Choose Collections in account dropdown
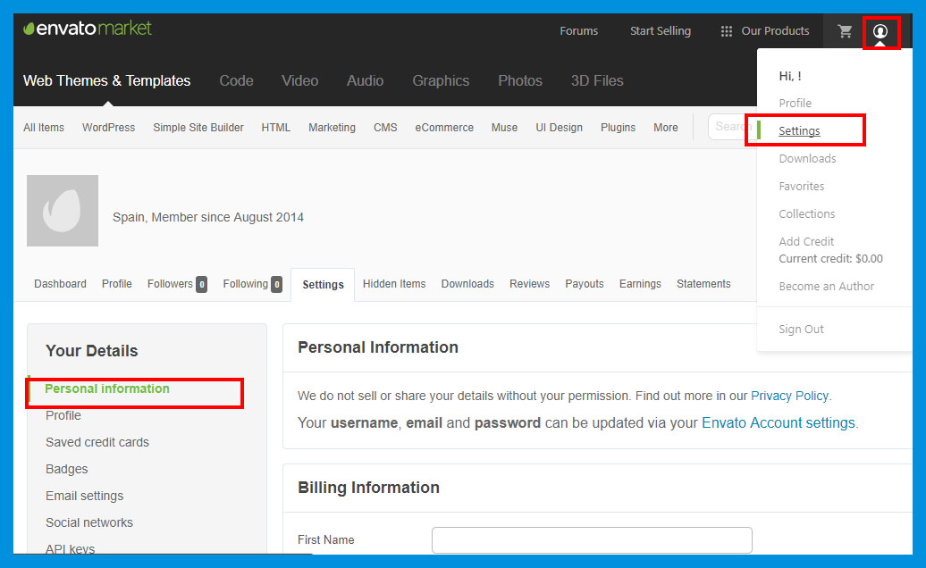926x568 pixels. pos(807,214)
